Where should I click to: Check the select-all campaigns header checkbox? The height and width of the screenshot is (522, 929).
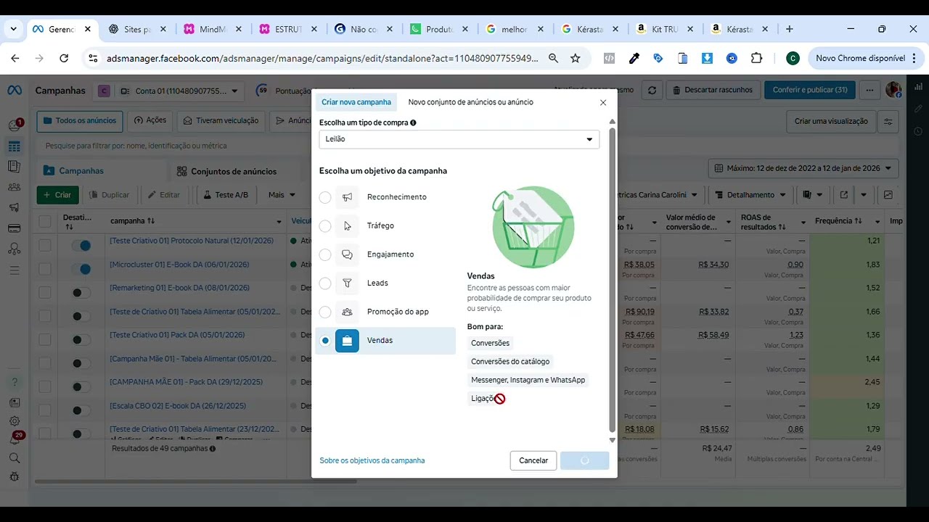45,222
